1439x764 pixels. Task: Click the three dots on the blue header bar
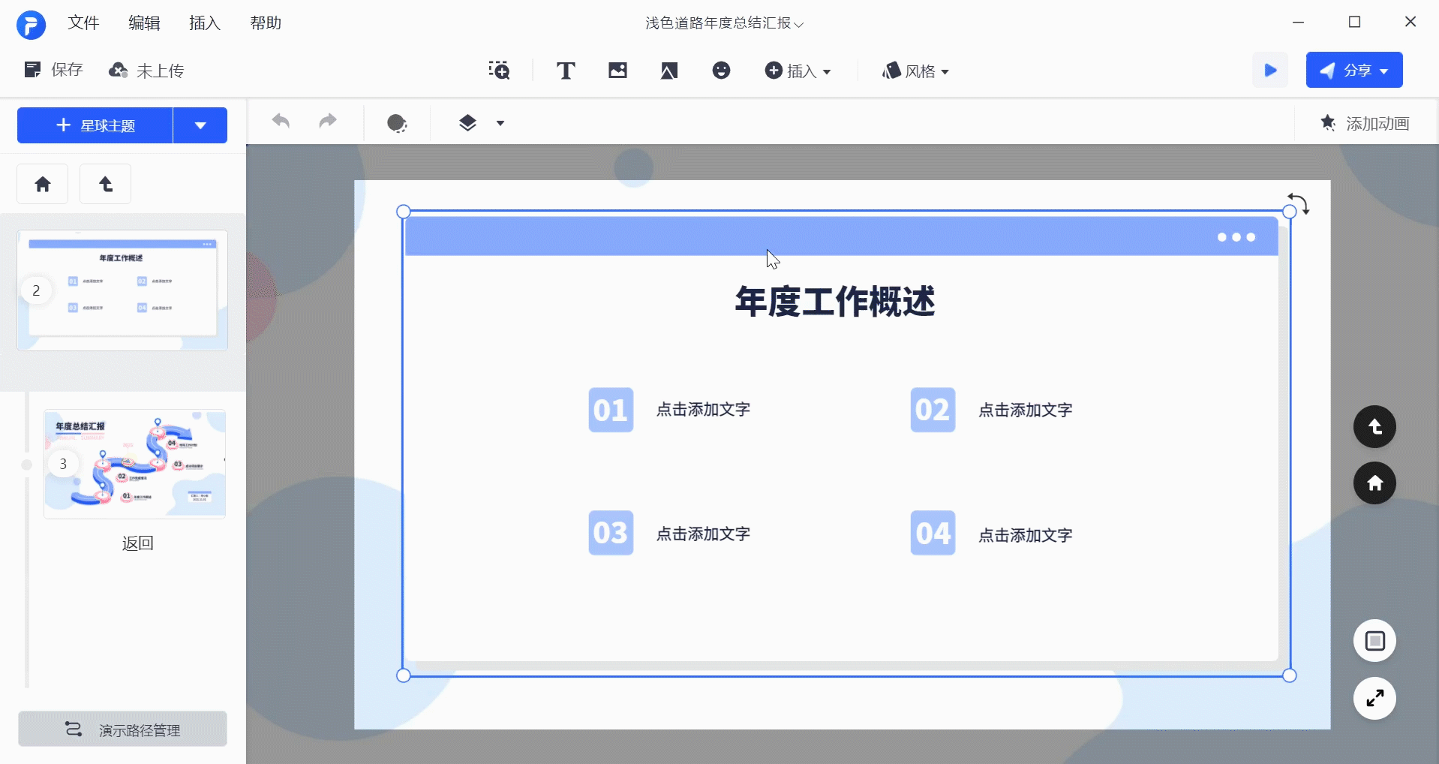(x=1236, y=237)
